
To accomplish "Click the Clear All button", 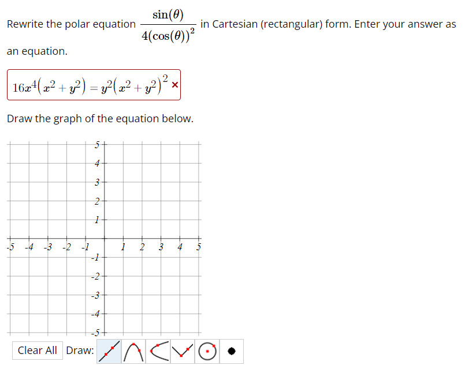I will (x=37, y=350).
